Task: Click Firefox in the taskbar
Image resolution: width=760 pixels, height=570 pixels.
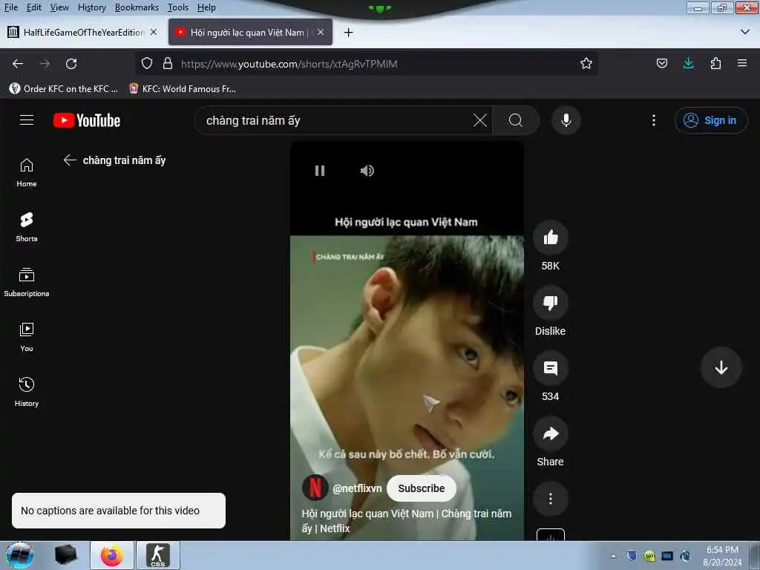Action: (112, 555)
